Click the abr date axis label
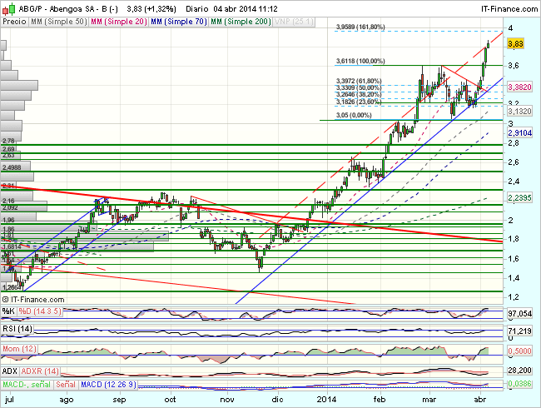The width and height of the screenshot is (541, 408). pos(480,400)
